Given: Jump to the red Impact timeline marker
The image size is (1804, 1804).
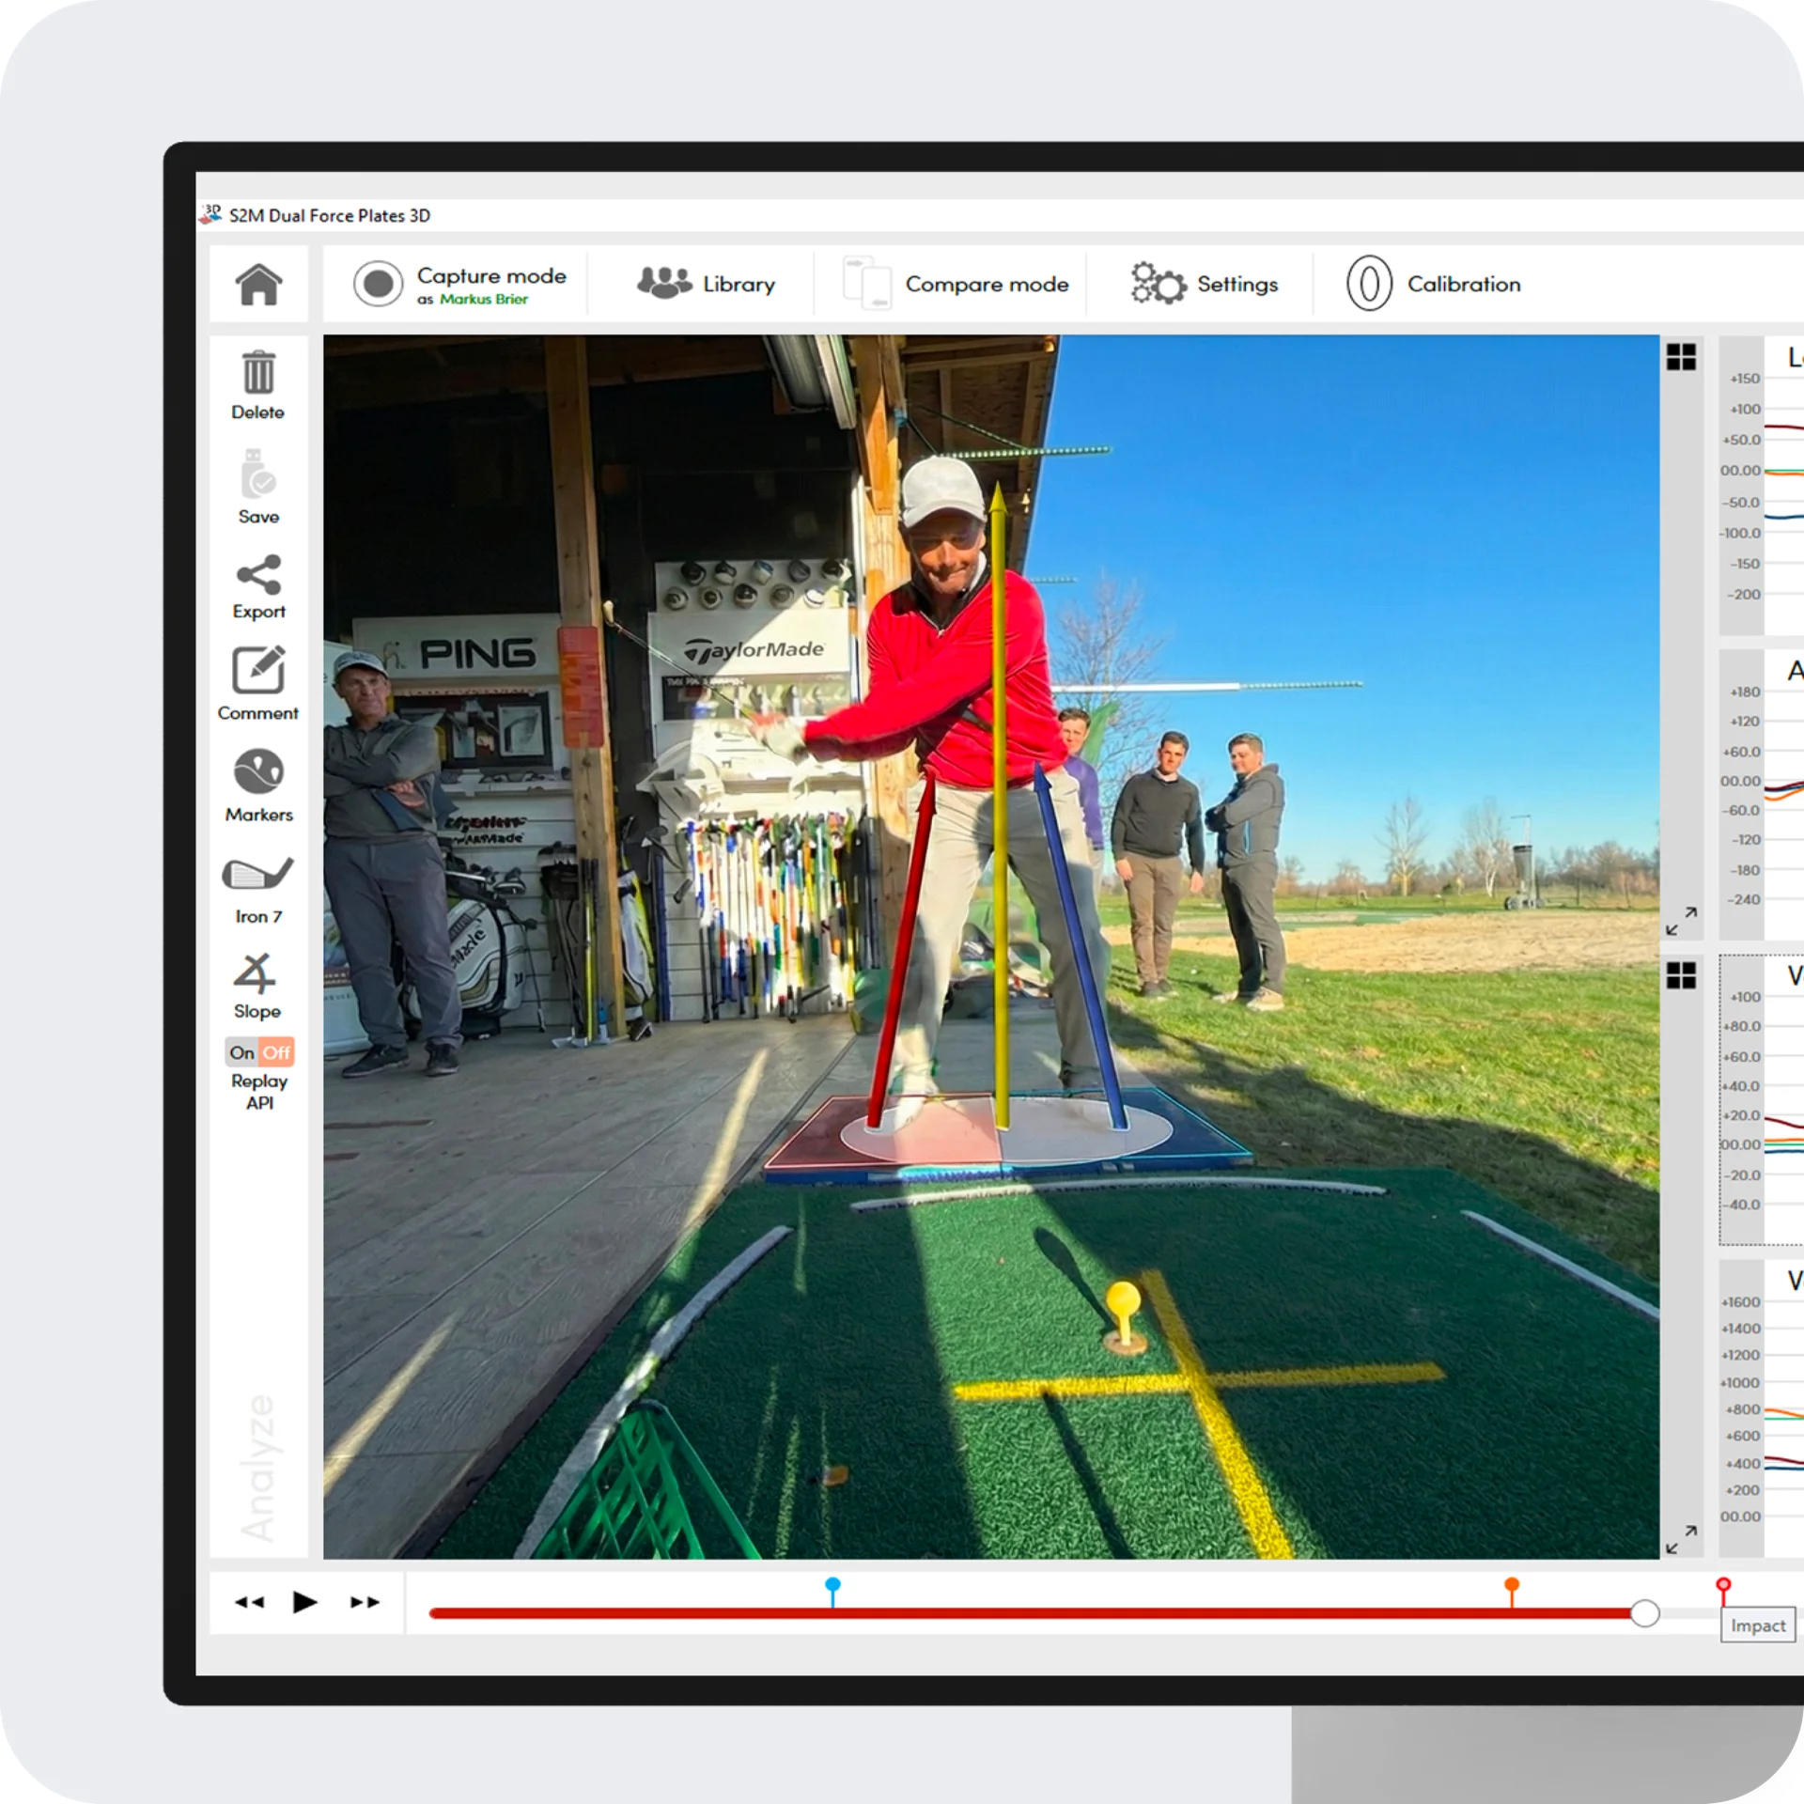Looking at the screenshot, I should point(1723,1587).
